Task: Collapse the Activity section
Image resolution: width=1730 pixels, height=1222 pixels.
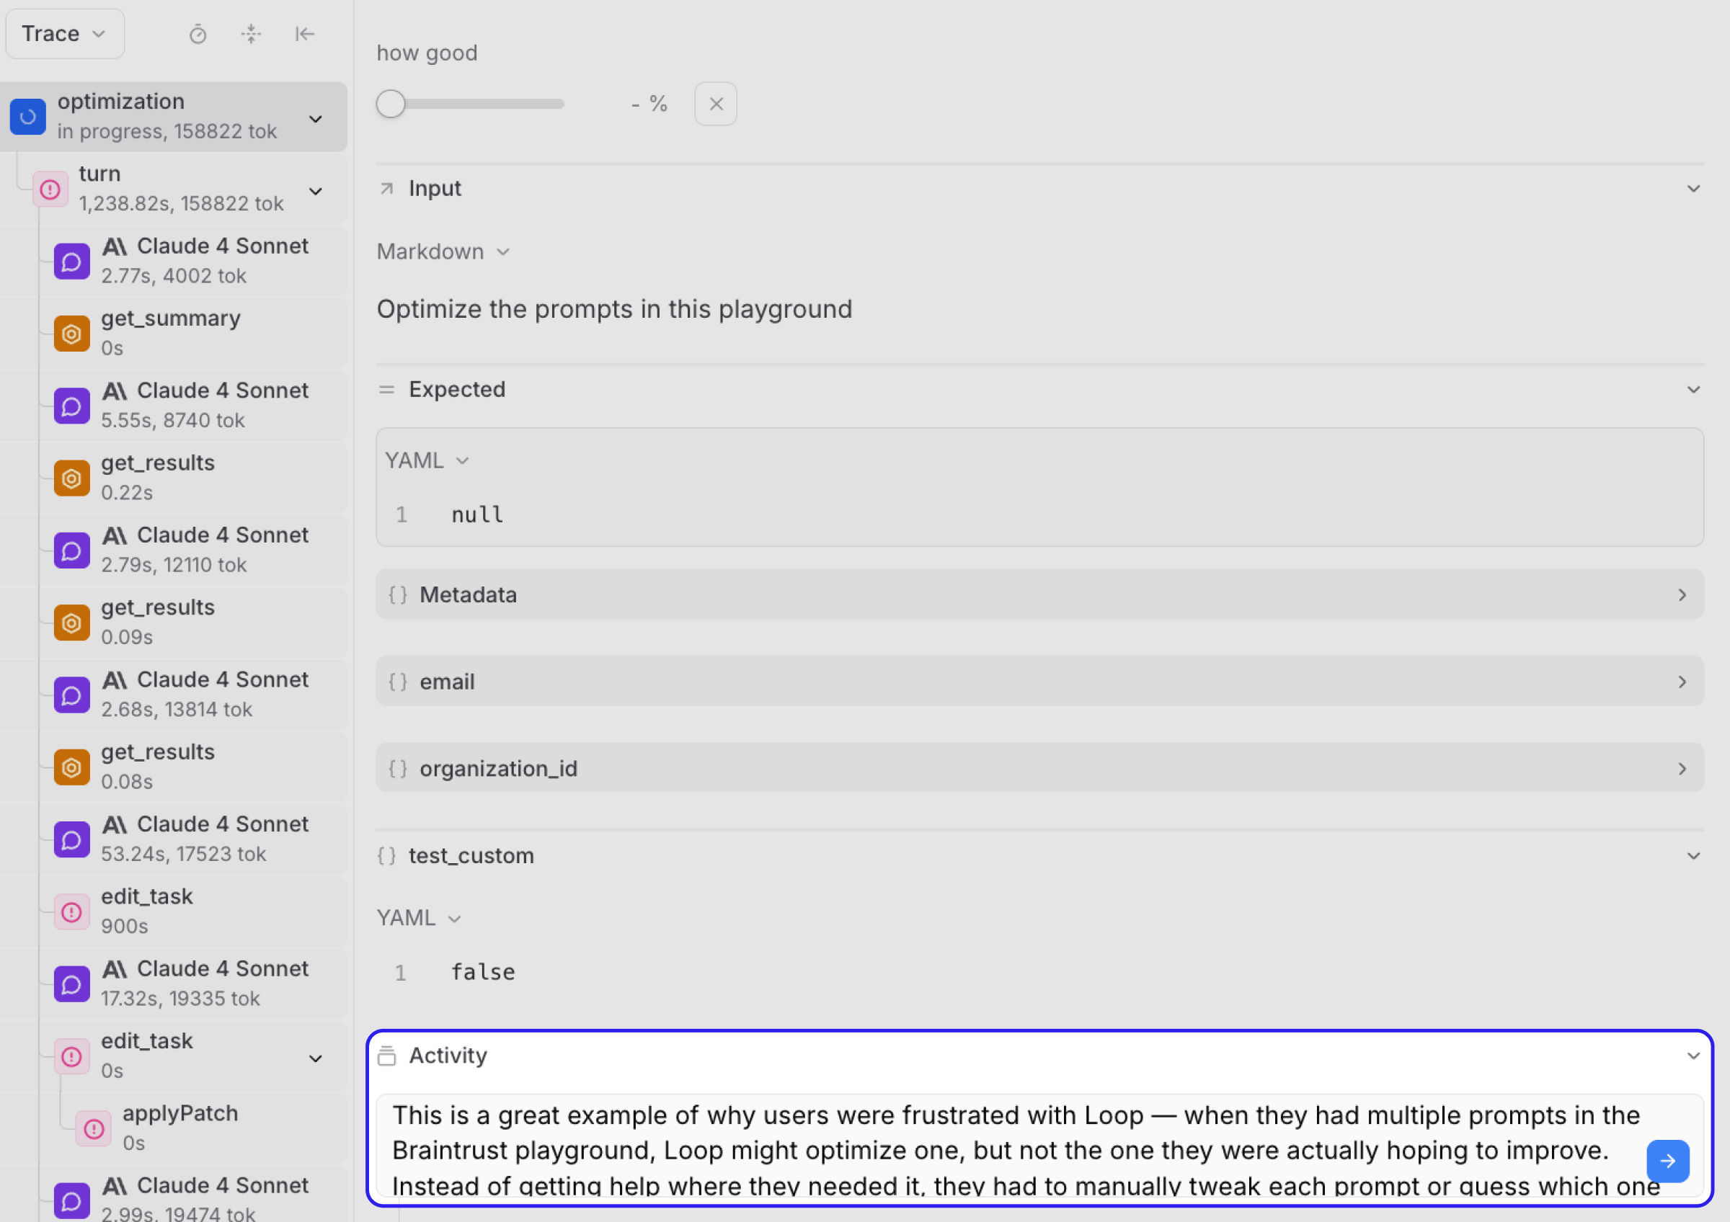Action: [1693, 1056]
